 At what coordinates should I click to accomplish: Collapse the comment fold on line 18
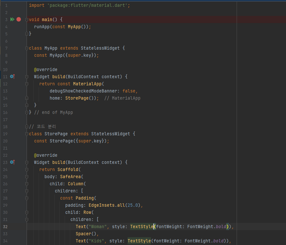coord(27,127)
